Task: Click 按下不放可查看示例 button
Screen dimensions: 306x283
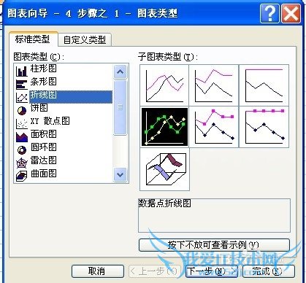Action: tap(214, 244)
